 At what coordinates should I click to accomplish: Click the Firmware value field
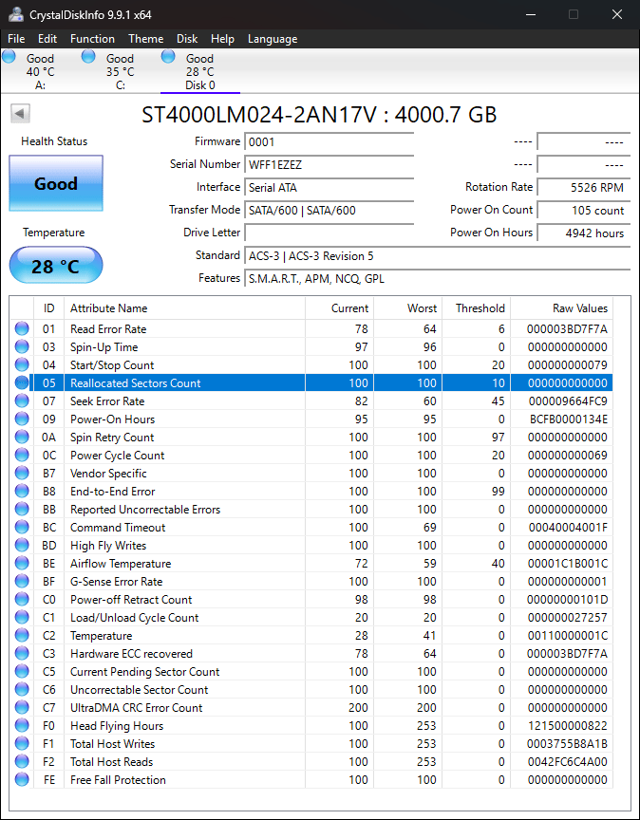[329, 141]
